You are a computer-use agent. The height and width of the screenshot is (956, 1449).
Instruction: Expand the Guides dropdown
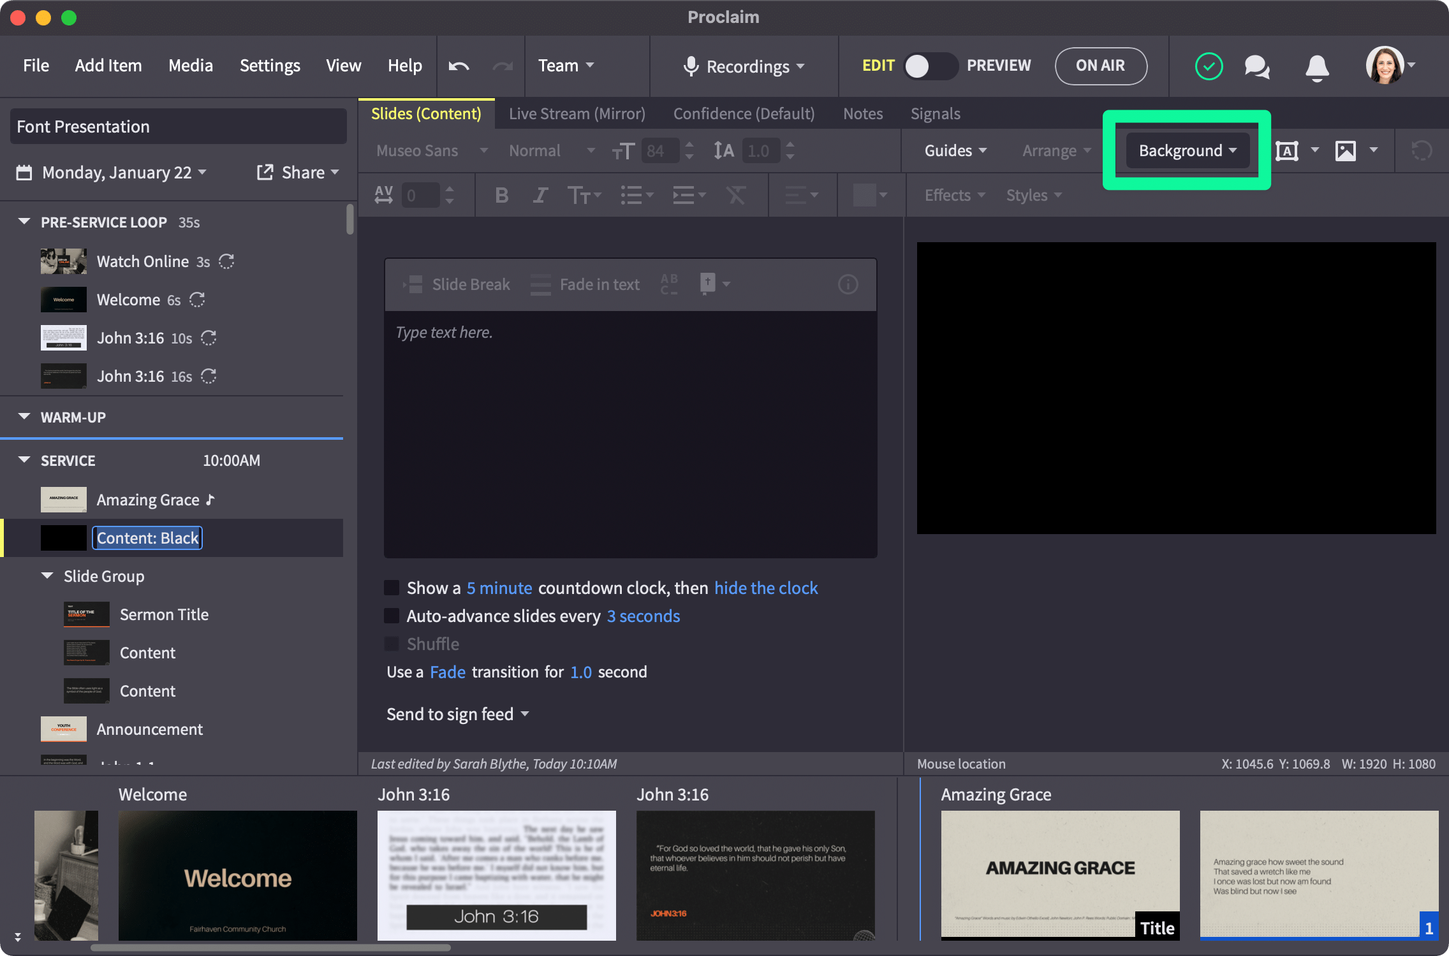(x=952, y=149)
